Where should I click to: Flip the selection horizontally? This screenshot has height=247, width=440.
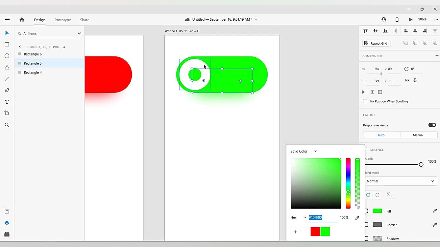click(x=407, y=80)
